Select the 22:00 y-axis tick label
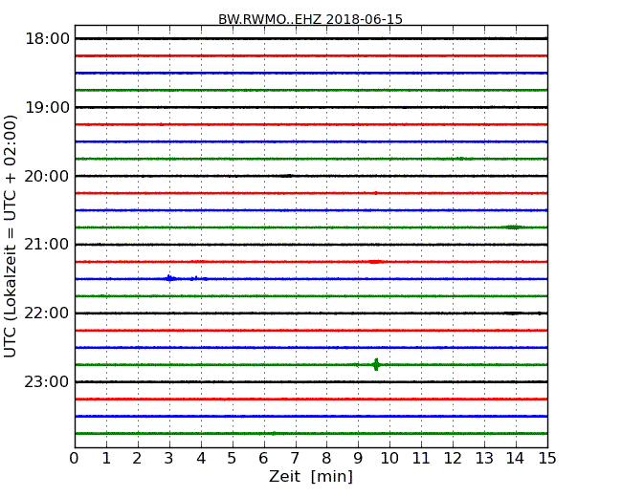The width and height of the screenshot is (622, 497). pyautogui.click(x=47, y=313)
